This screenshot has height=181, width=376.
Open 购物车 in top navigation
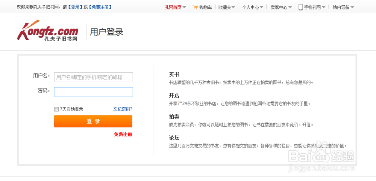206,7
